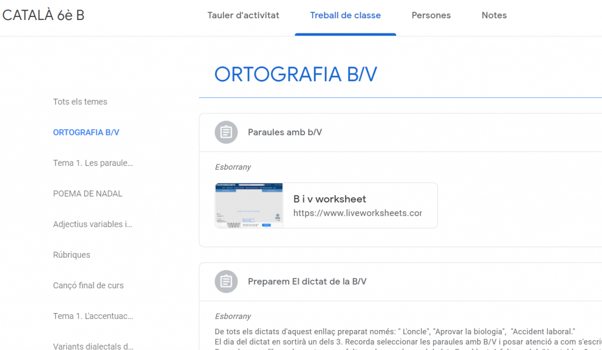Select Tema 1. L'accentuac... topic
602x350 pixels.
93,316
